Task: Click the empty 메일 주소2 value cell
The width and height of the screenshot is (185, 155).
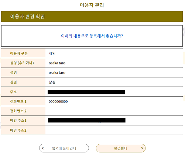Action: pyautogui.click(x=114, y=130)
